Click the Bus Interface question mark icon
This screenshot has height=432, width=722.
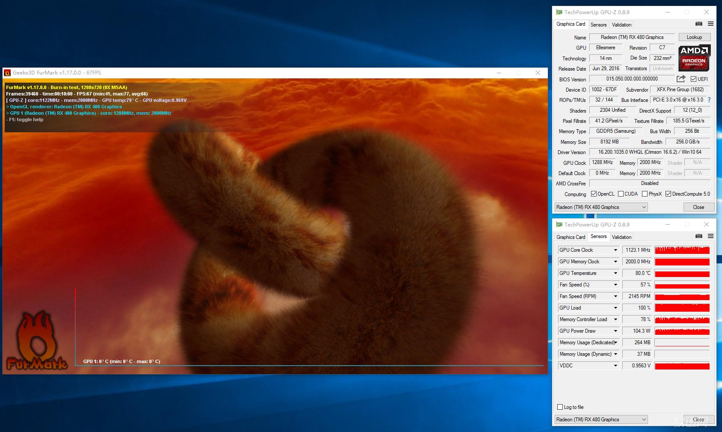tap(709, 100)
